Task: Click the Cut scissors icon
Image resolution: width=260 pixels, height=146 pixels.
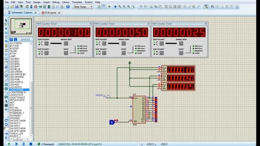Action: pyautogui.click(x=151, y=7)
